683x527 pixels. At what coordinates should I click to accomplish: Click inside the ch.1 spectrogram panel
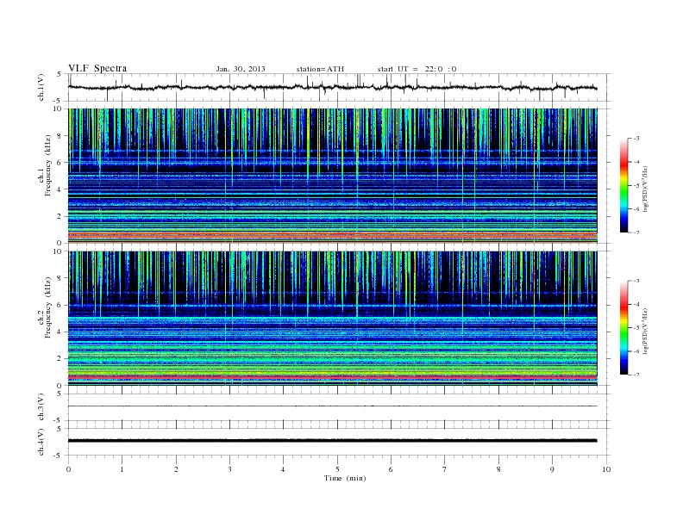332,176
